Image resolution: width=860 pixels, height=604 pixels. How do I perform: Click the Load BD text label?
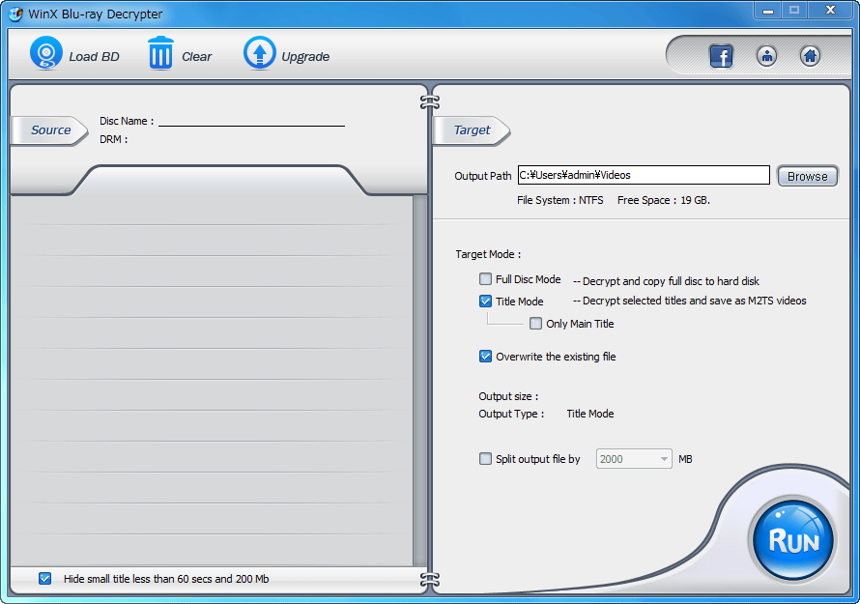(95, 56)
